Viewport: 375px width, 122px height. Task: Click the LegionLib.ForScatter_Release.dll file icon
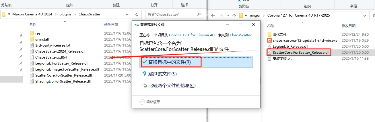[32, 63]
